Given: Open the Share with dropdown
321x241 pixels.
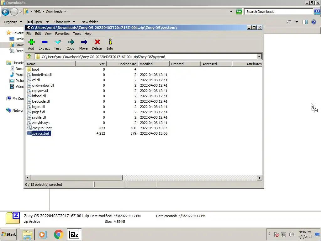Looking at the screenshot, I should click(x=65, y=22).
